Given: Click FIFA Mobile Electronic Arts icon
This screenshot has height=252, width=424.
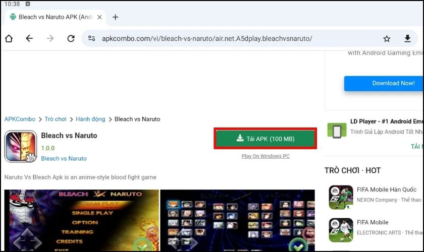Looking at the screenshot, I should [341, 230].
